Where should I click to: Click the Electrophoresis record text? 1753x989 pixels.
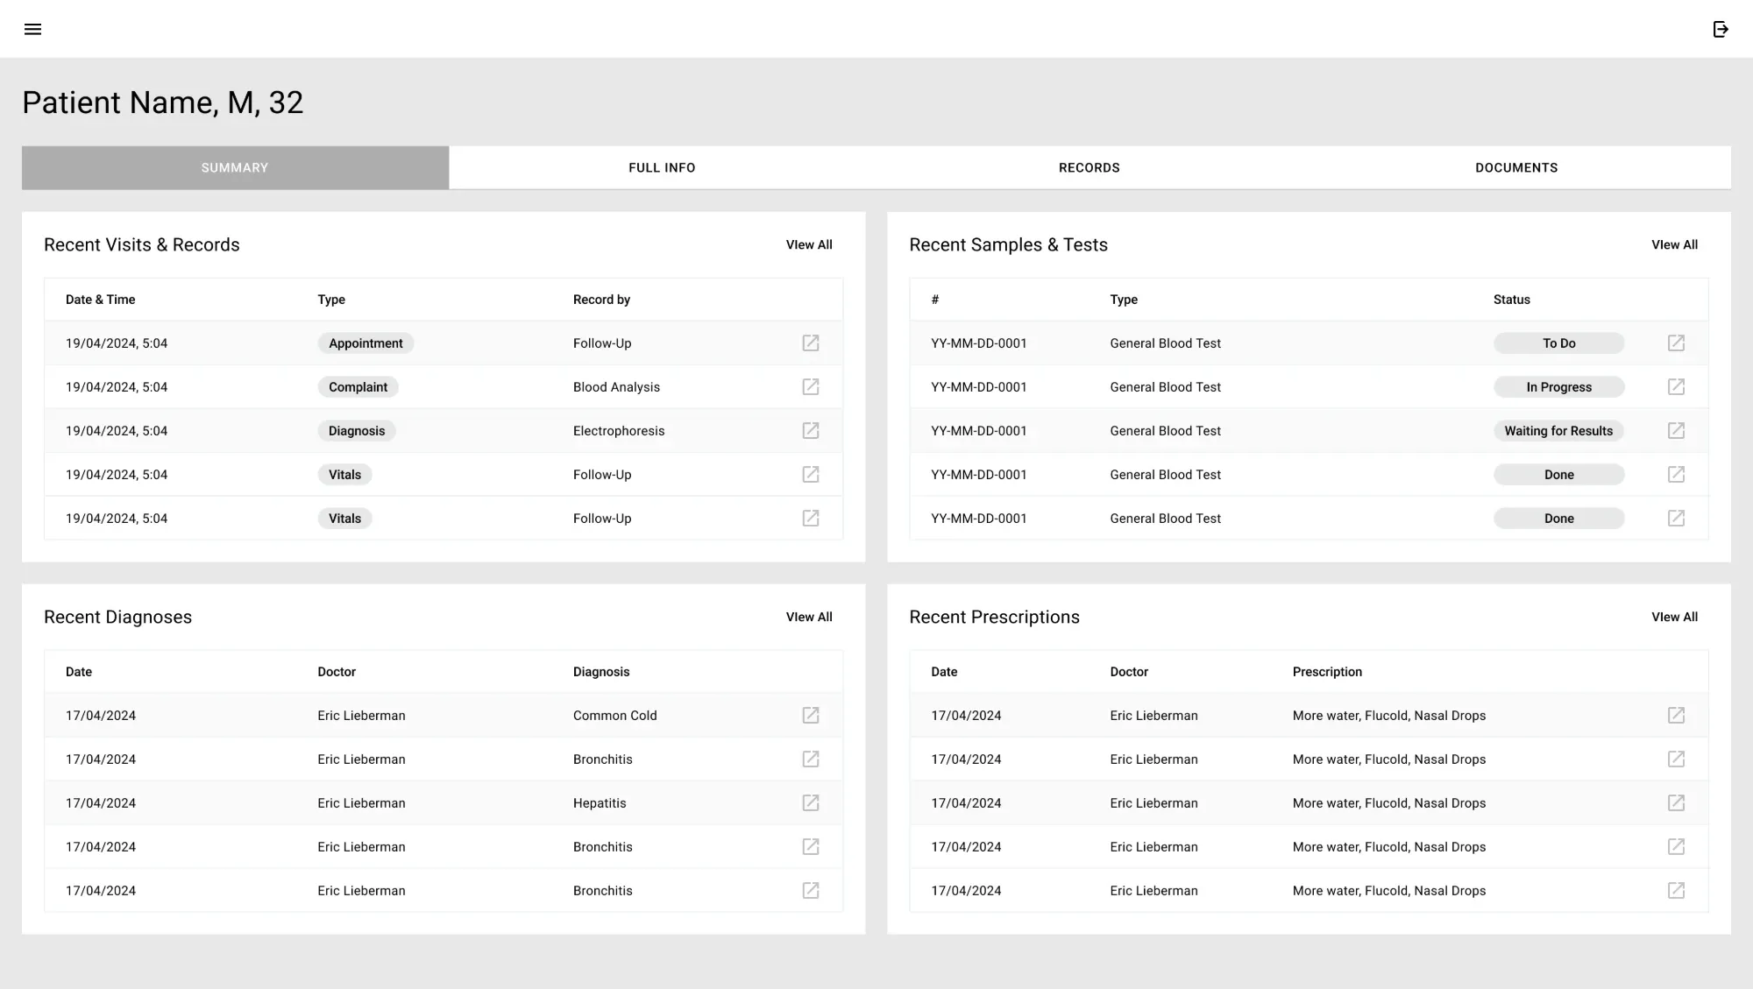619,431
